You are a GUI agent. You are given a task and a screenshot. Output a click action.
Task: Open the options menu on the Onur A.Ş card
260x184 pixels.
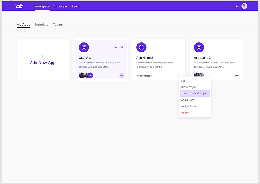point(121,75)
